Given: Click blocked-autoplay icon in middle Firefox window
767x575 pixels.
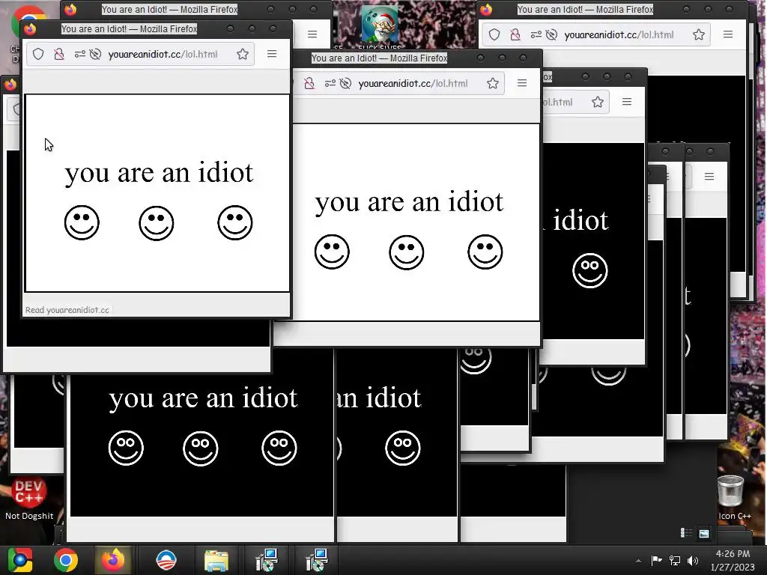Looking at the screenshot, I should point(345,84).
